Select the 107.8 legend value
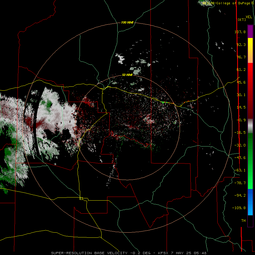The width and height of the screenshot is (255, 255). (x=240, y=32)
